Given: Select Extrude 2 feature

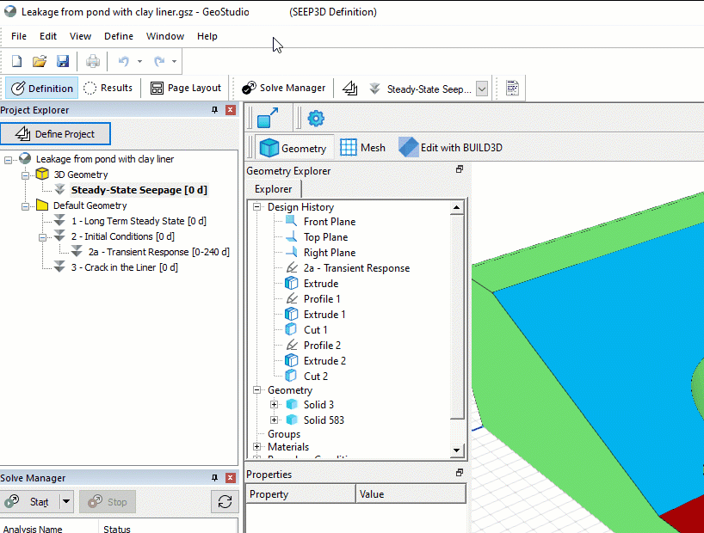Looking at the screenshot, I should [324, 361].
